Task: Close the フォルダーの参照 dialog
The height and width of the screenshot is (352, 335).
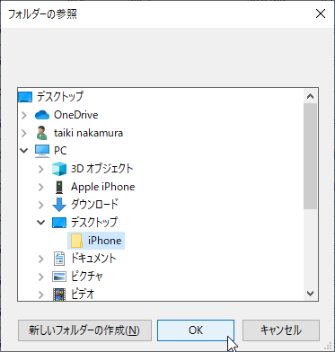Action: (321, 13)
